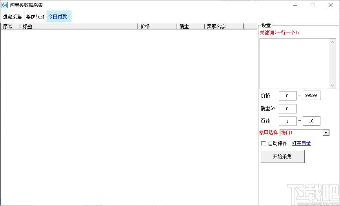Enable the 自动保存 checkbox

(264, 143)
